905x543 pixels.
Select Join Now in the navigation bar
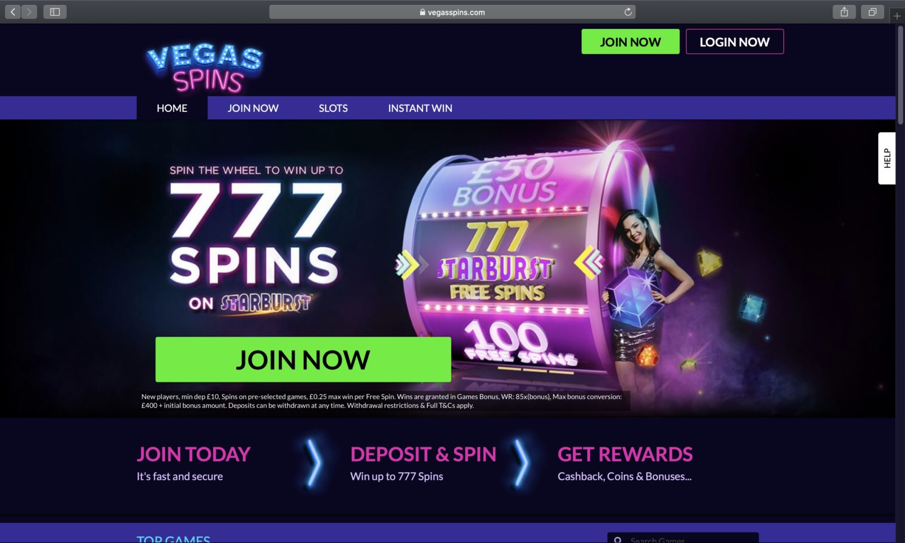[253, 108]
